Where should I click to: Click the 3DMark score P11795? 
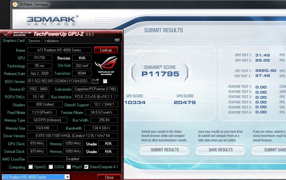[160, 74]
